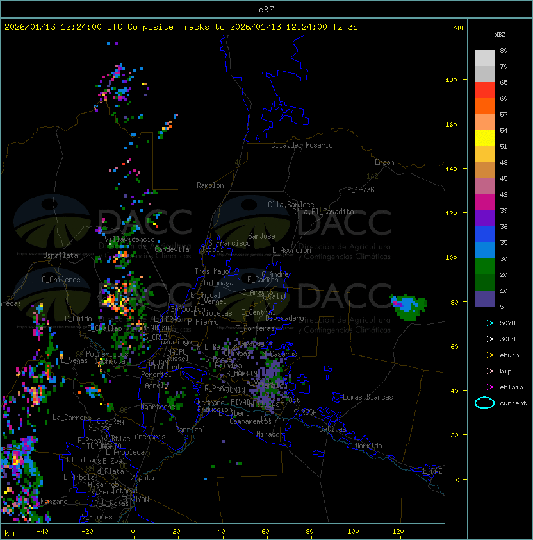Screen dimensions: 533x540
Task: Click the 'L_Dormida' map label
Action: tap(365, 446)
